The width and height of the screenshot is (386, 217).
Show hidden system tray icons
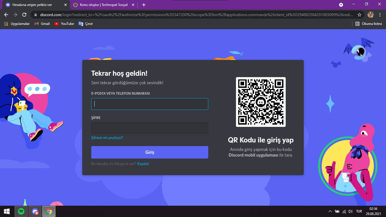point(330,211)
